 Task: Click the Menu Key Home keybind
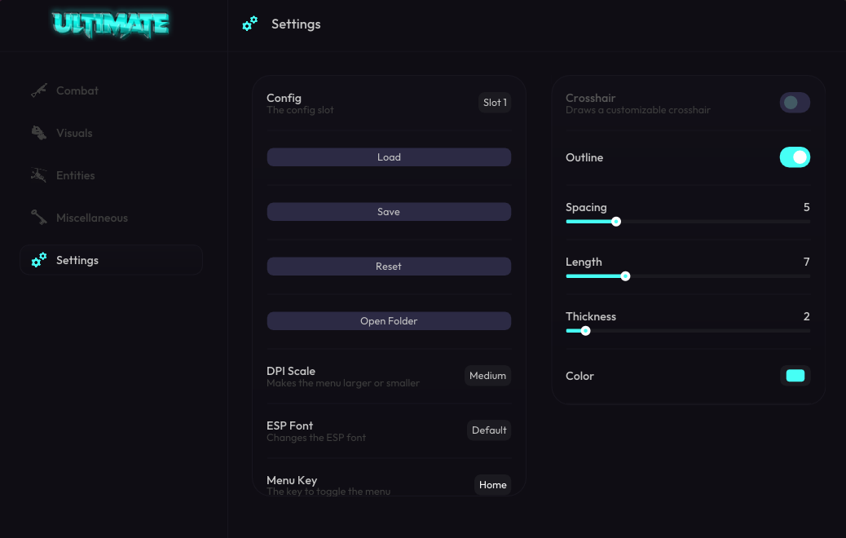[x=492, y=485]
